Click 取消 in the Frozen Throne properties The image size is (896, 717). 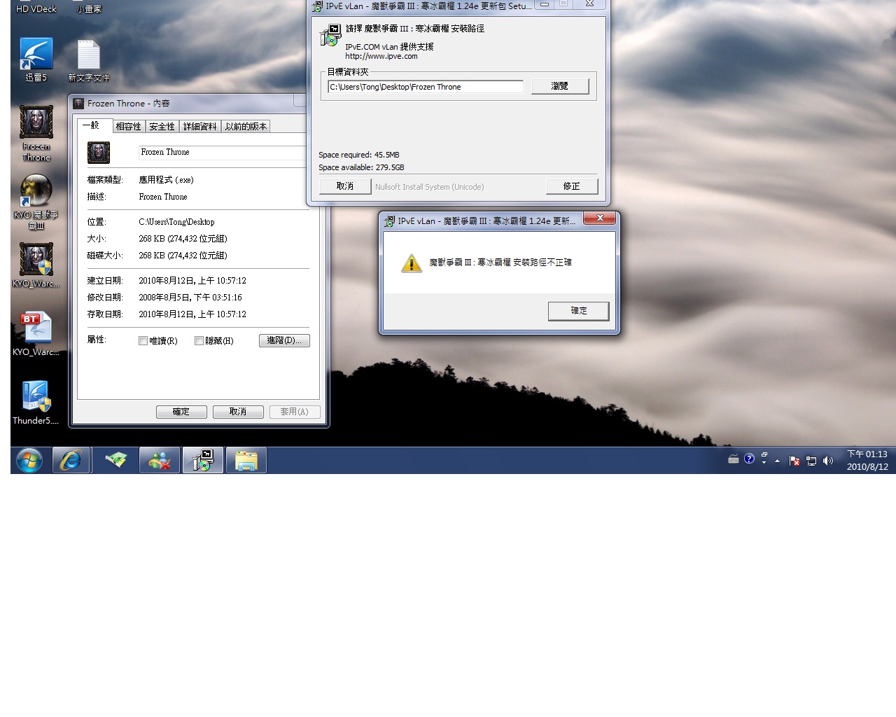(238, 412)
